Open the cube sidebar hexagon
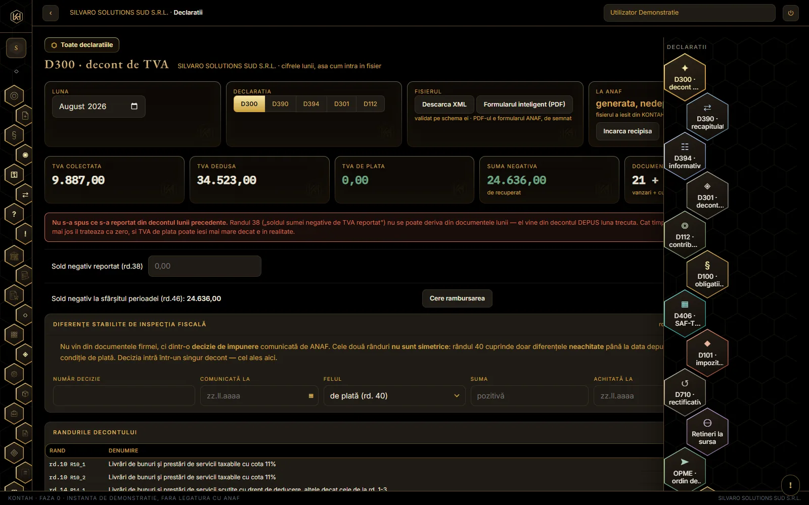 click(x=25, y=394)
